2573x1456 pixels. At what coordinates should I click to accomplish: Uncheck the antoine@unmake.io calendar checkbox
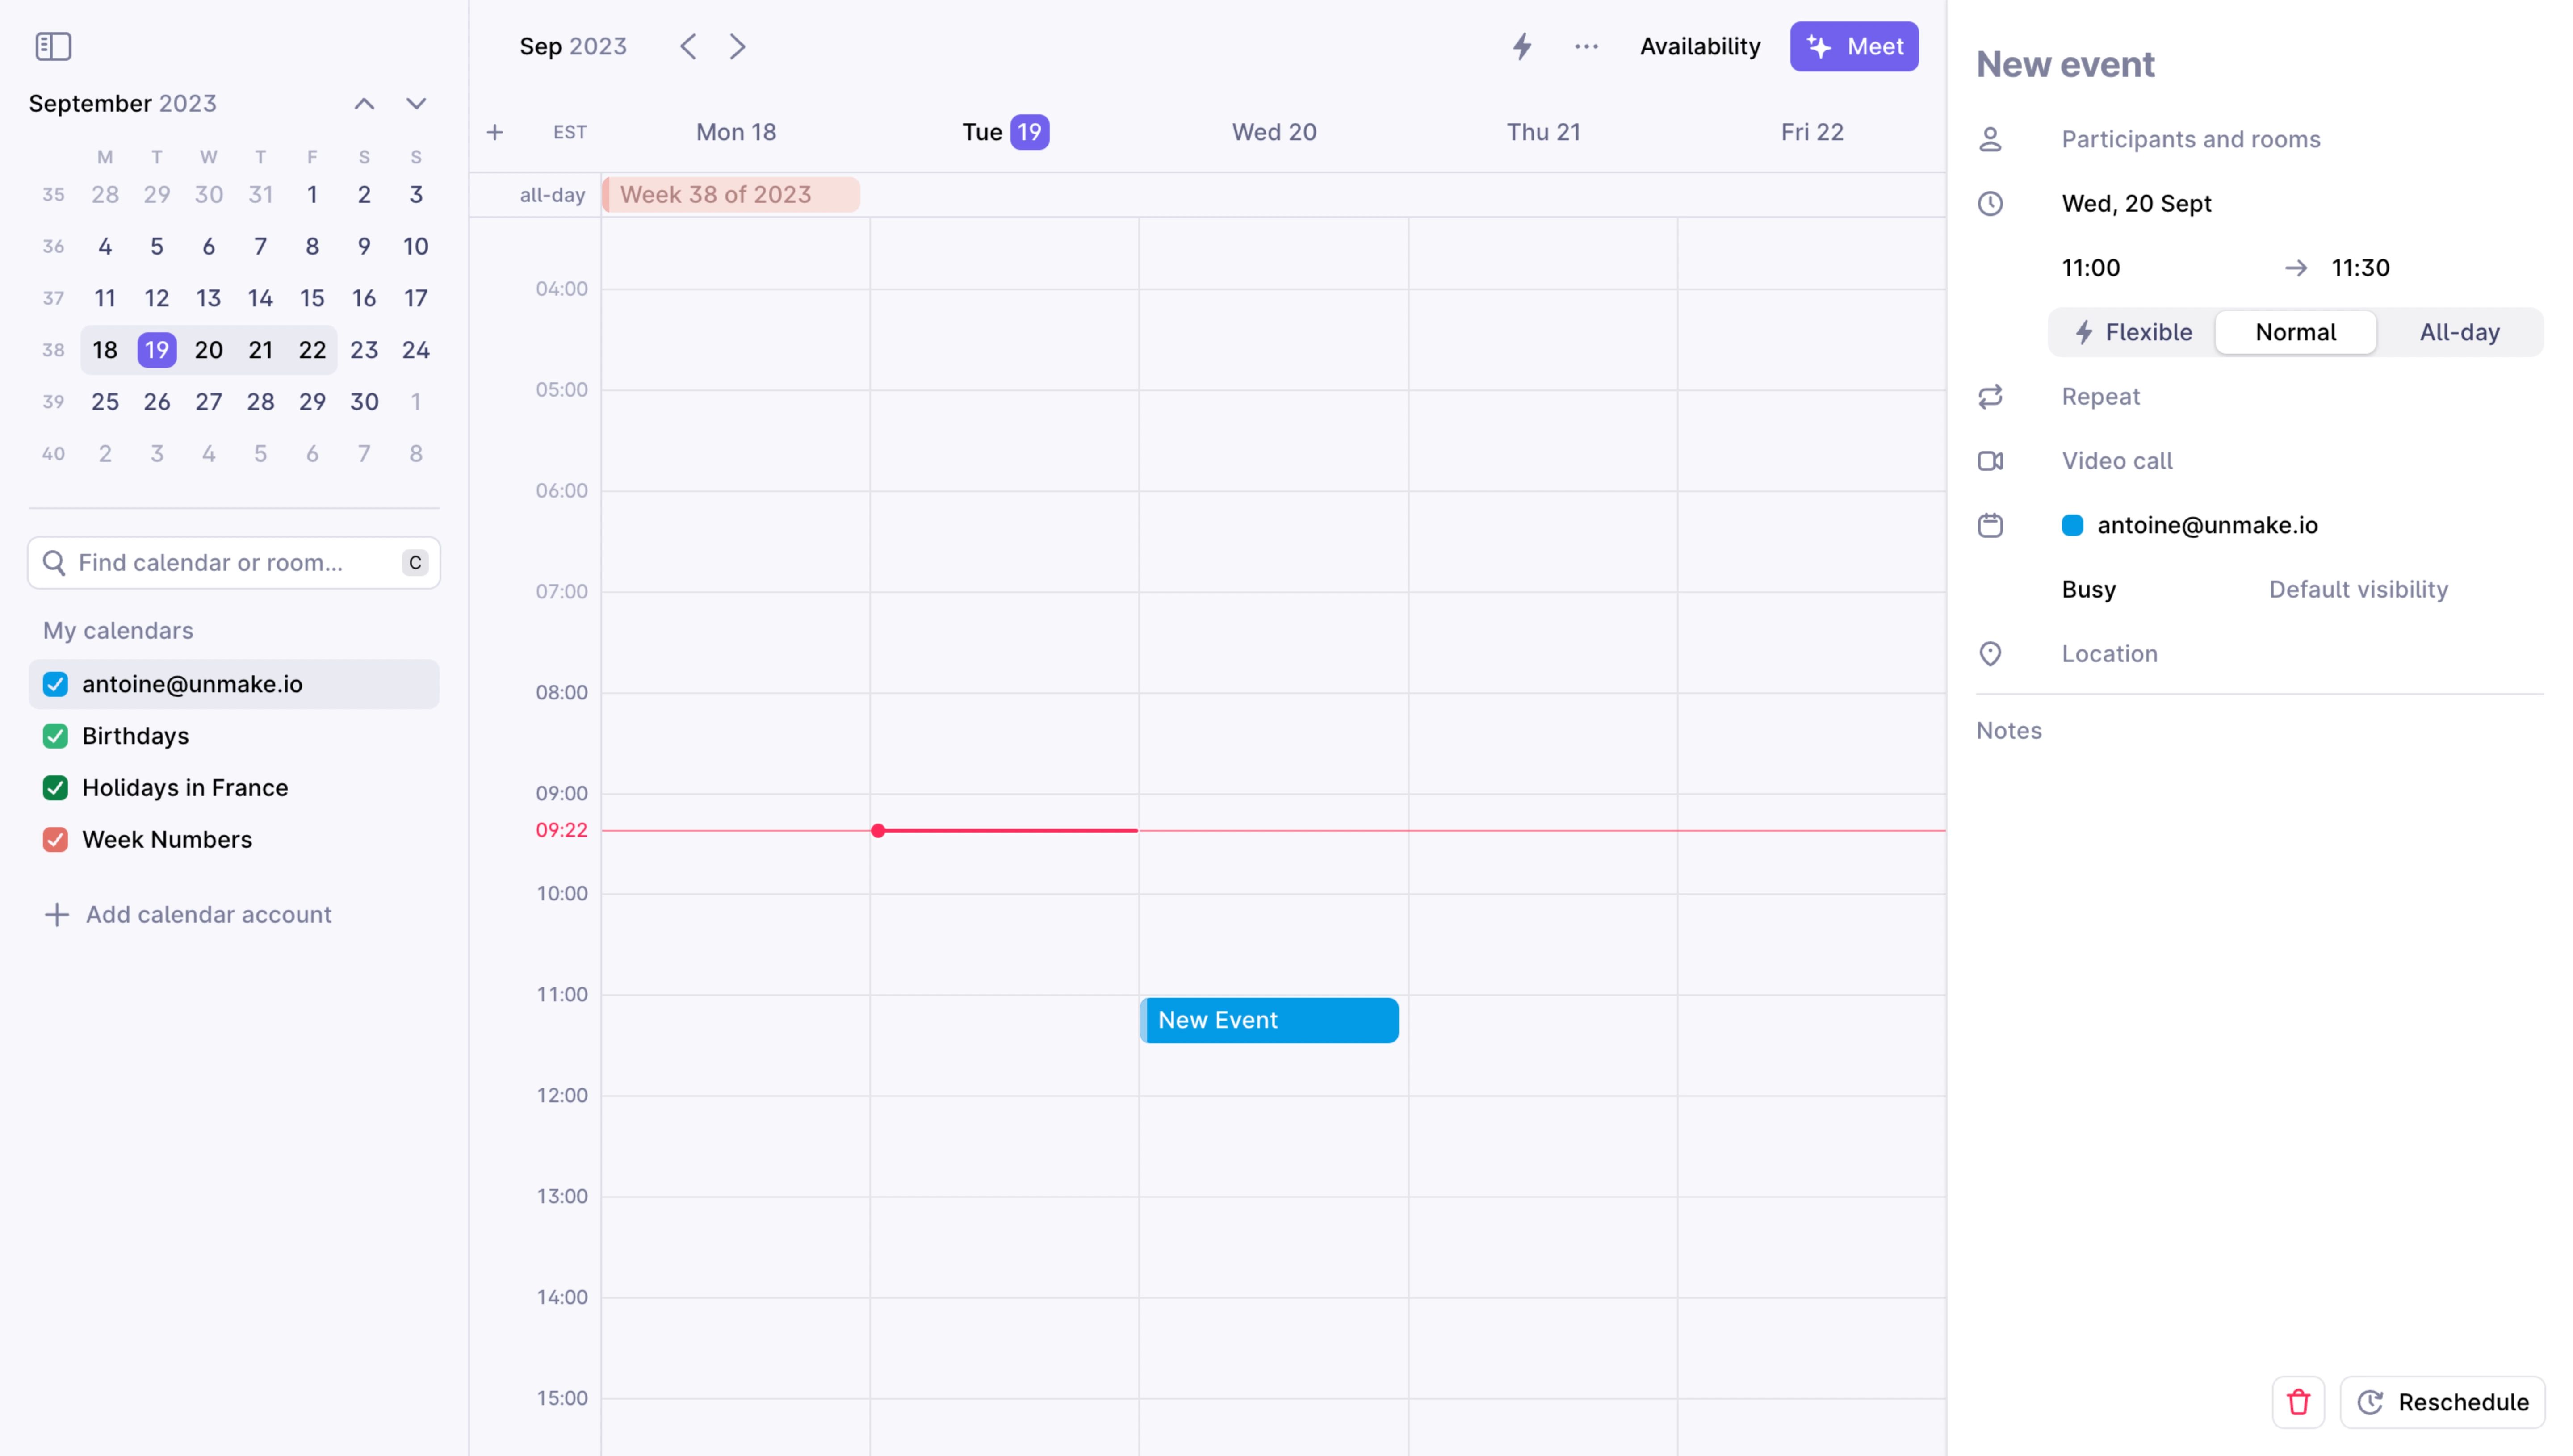(55, 684)
